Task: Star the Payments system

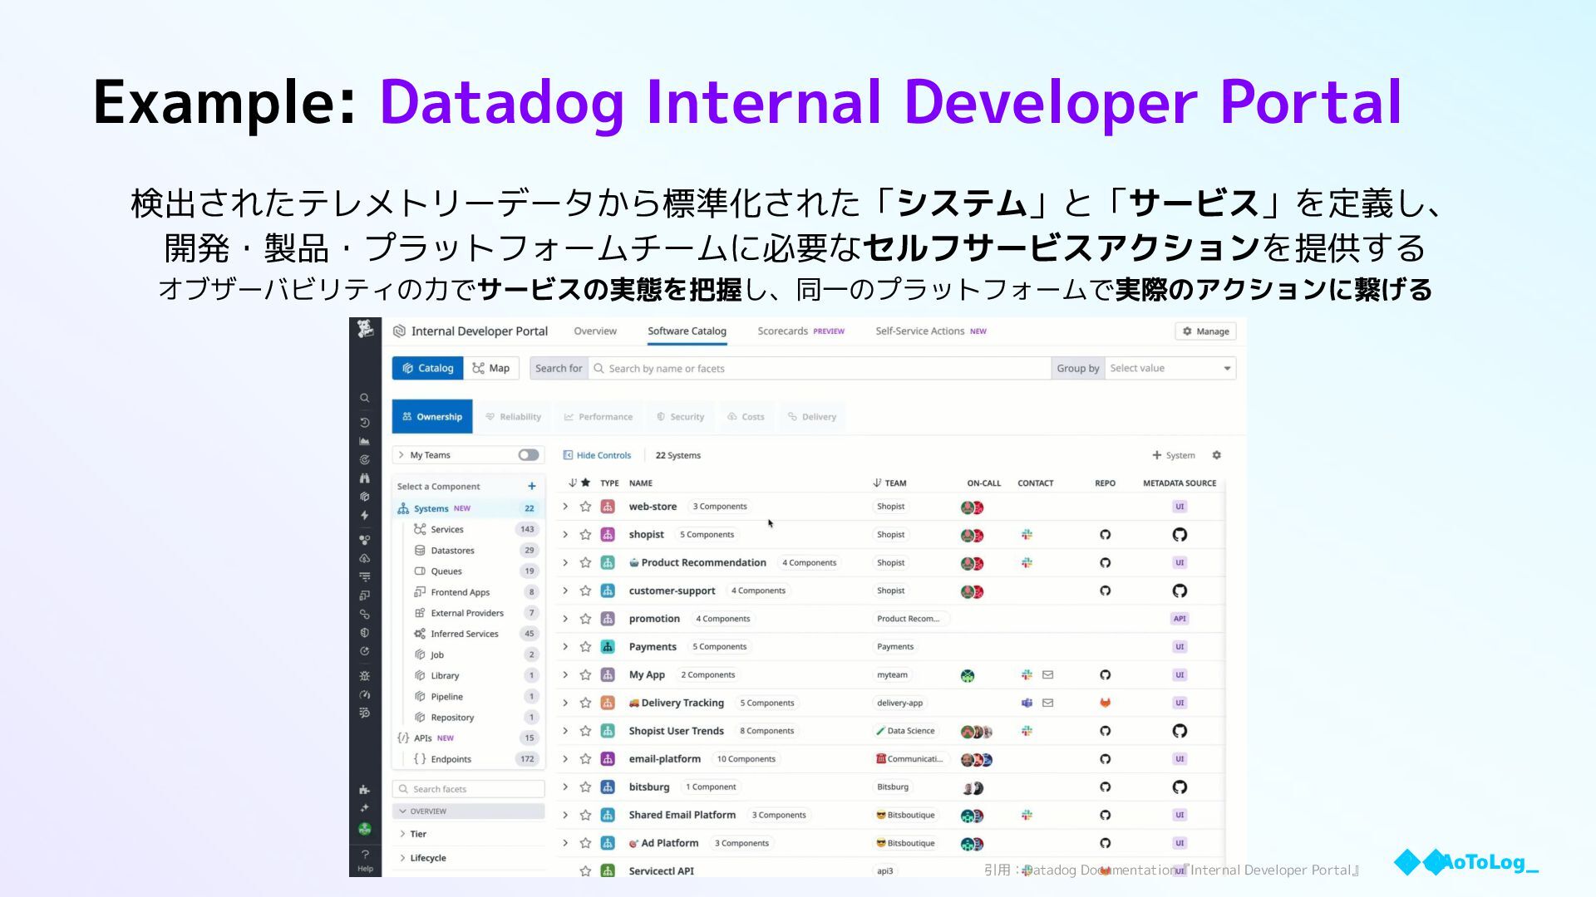Action: (x=585, y=647)
